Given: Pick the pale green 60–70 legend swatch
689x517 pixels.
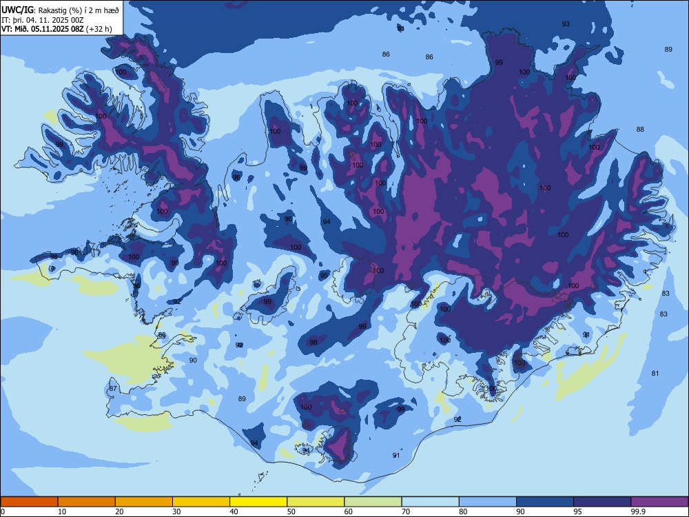Looking at the screenshot, I should (373, 502).
